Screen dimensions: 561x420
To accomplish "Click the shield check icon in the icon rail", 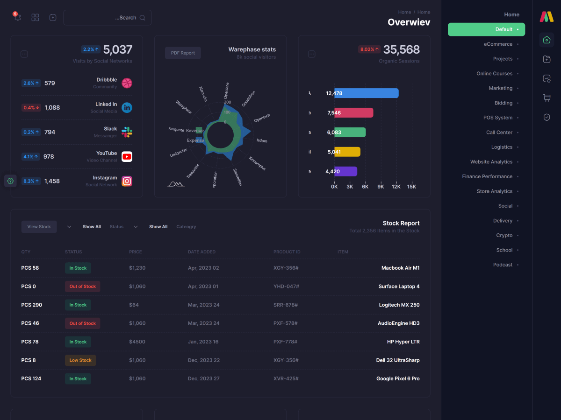I will point(547,118).
